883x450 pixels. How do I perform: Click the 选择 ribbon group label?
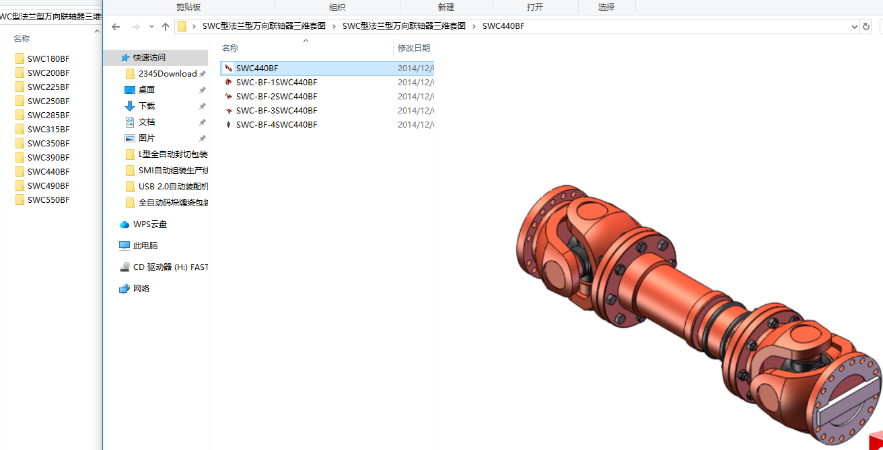tap(606, 7)
